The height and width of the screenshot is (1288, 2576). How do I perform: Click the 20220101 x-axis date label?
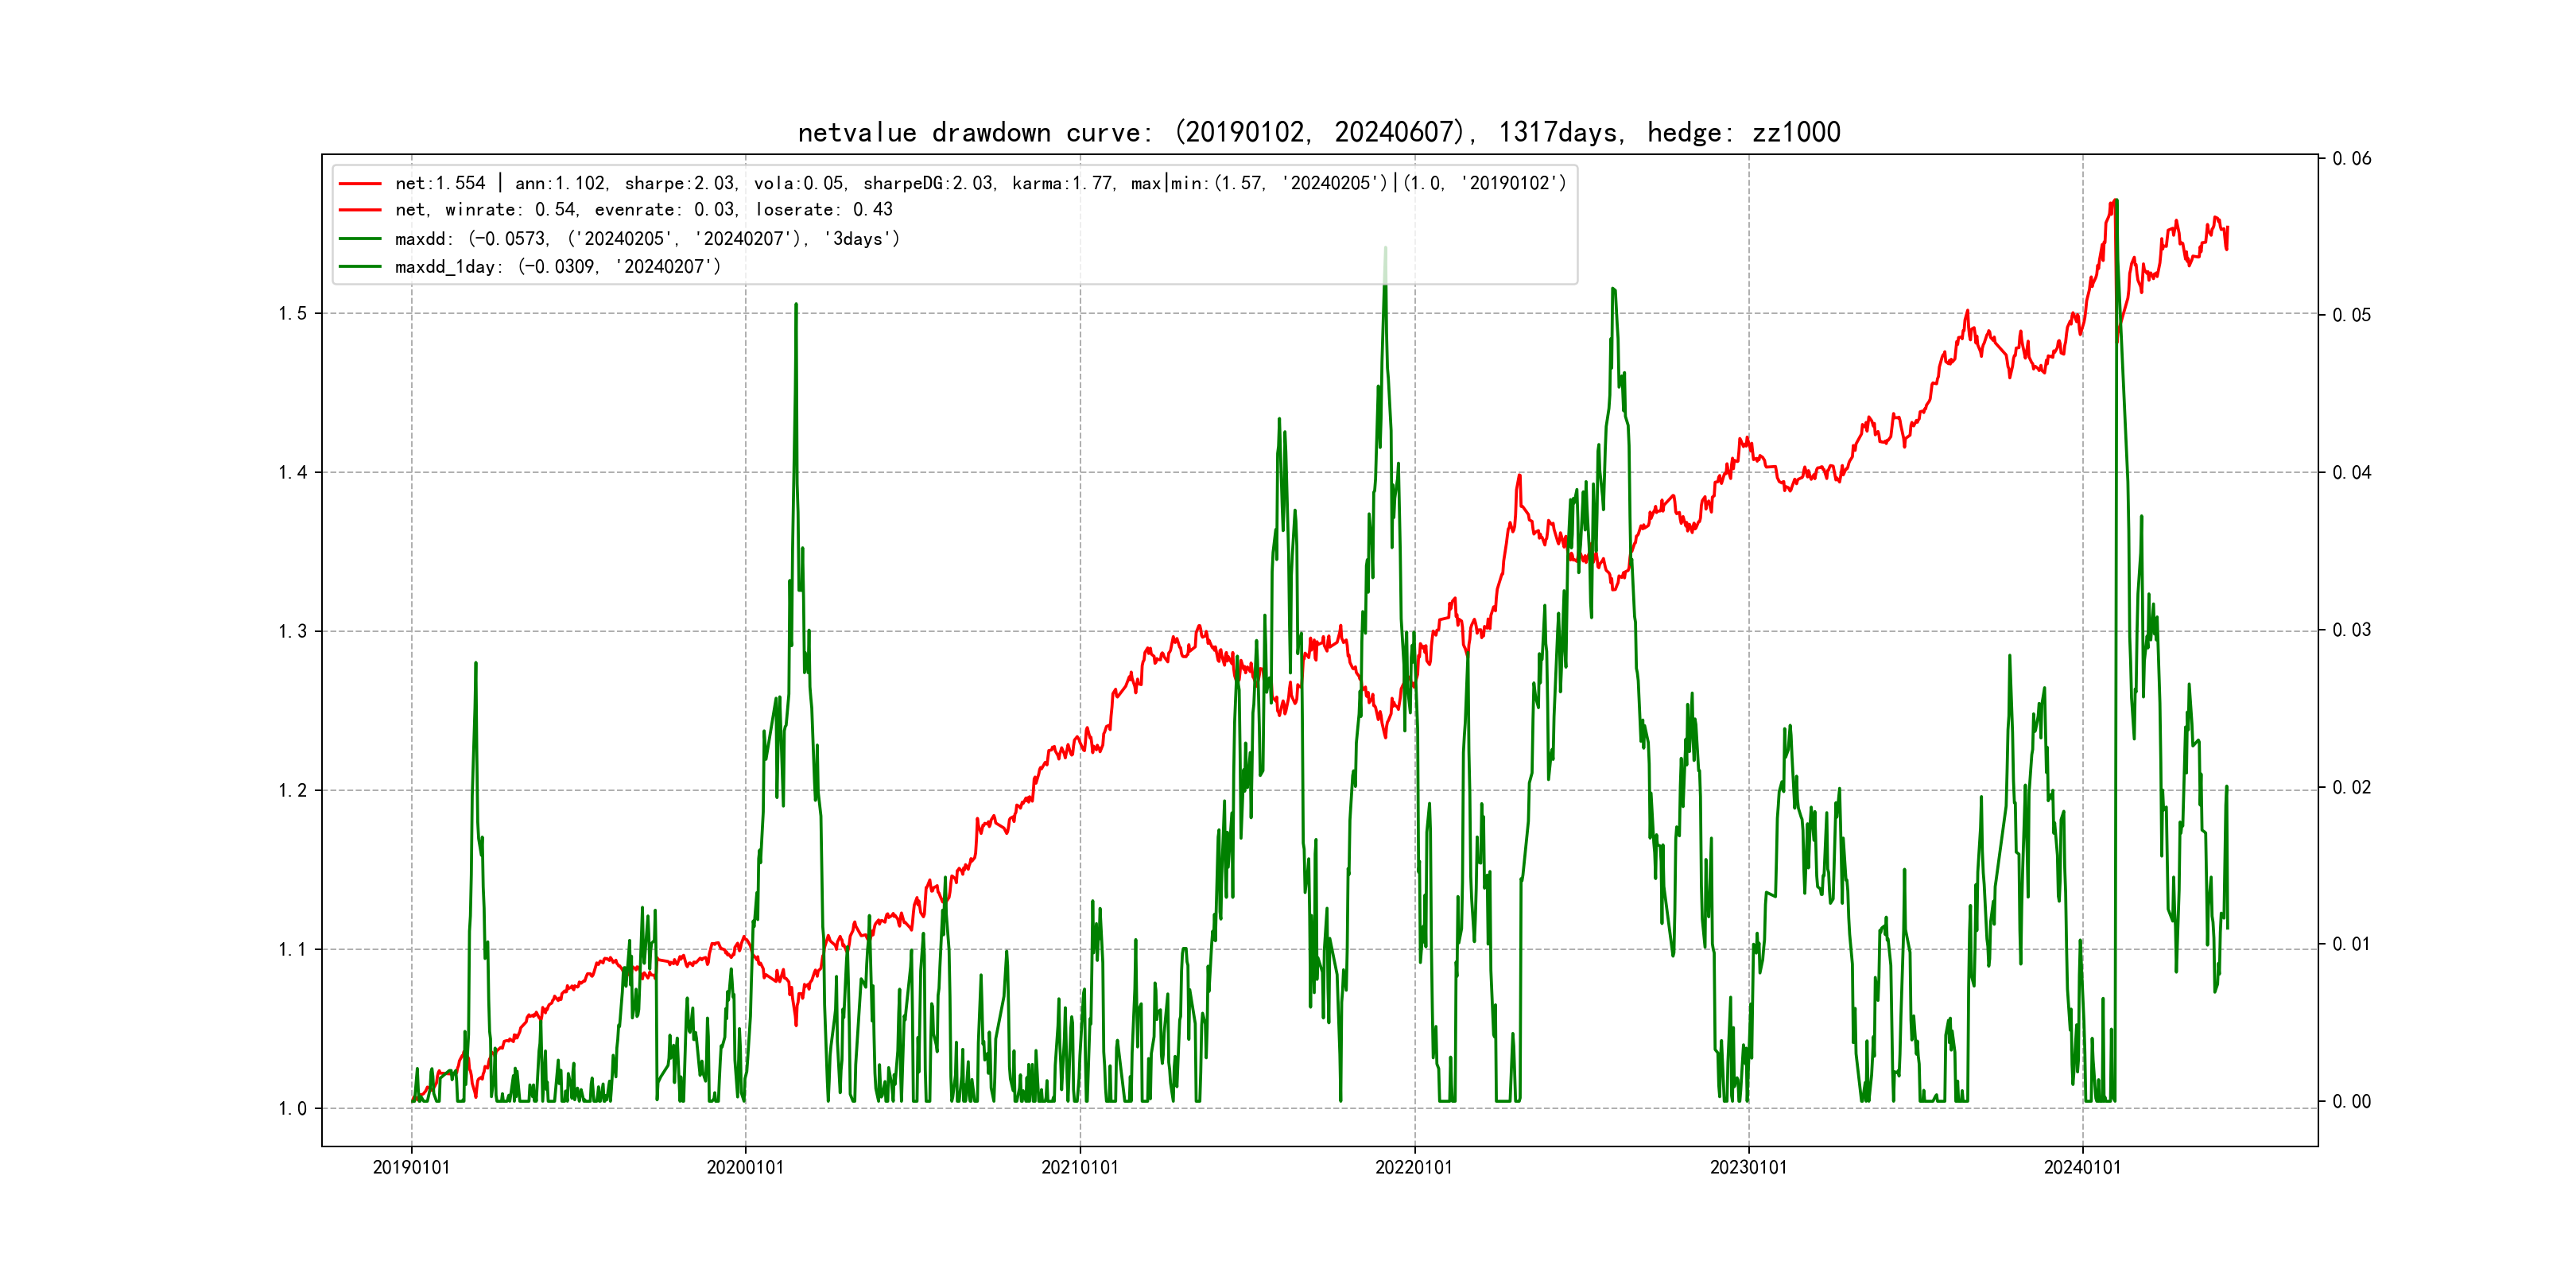[x=1414, y=1168]
